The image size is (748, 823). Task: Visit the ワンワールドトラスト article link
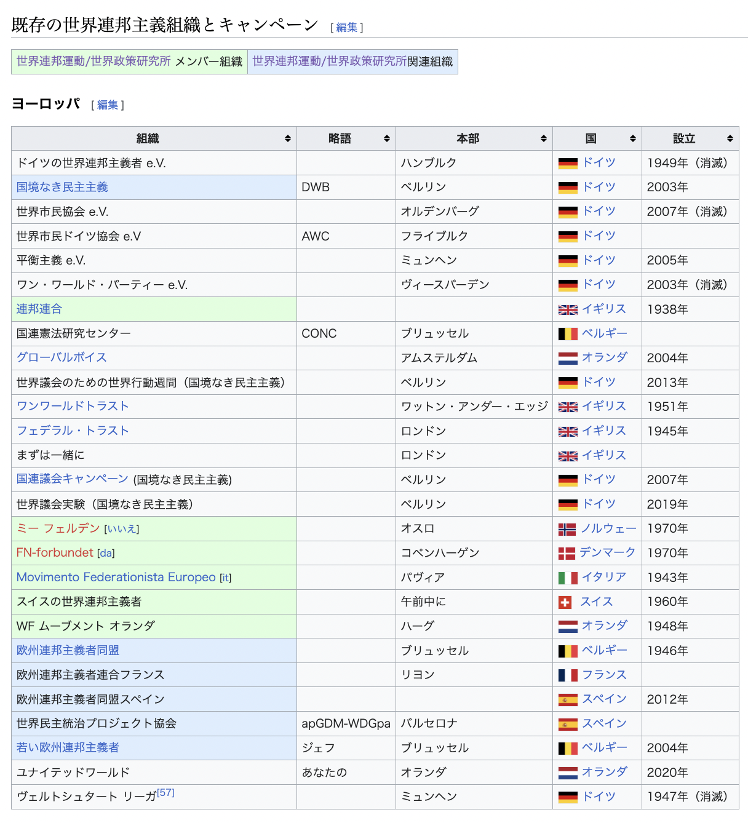(x=73, y=406)
